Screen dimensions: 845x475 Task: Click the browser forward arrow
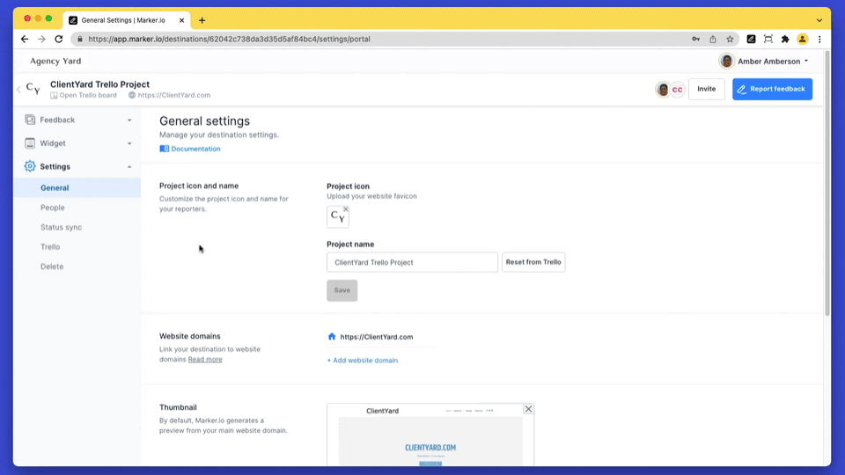point(41,39)
